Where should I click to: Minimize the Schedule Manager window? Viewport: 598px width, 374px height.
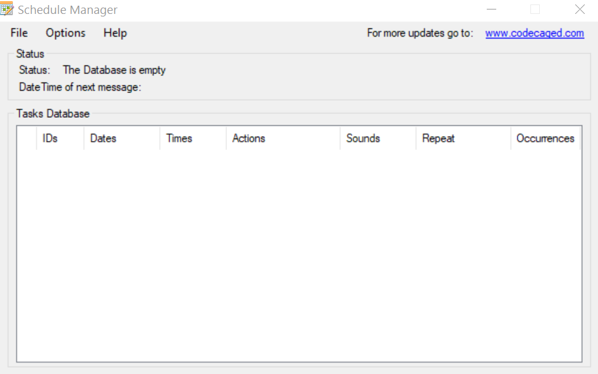(x=491, y=9)
